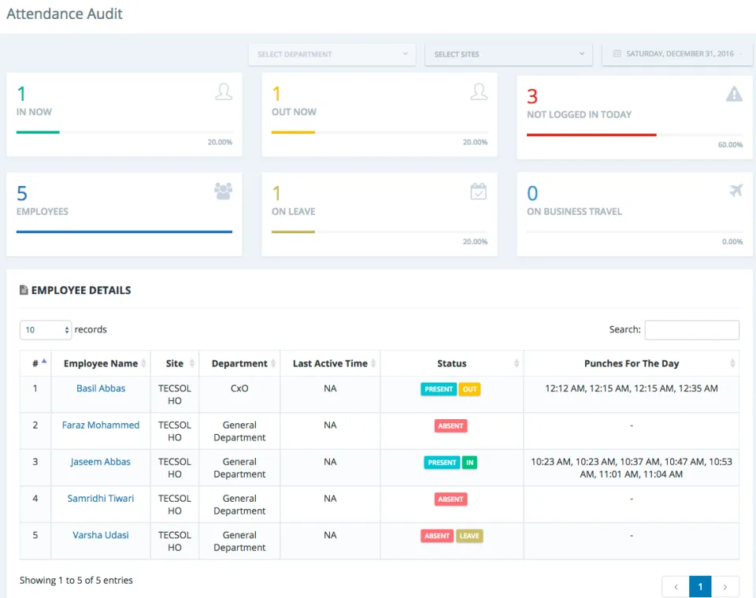Click the green In Now progress bar
This screenshot has width=756, height=598.
click(38, 132)
